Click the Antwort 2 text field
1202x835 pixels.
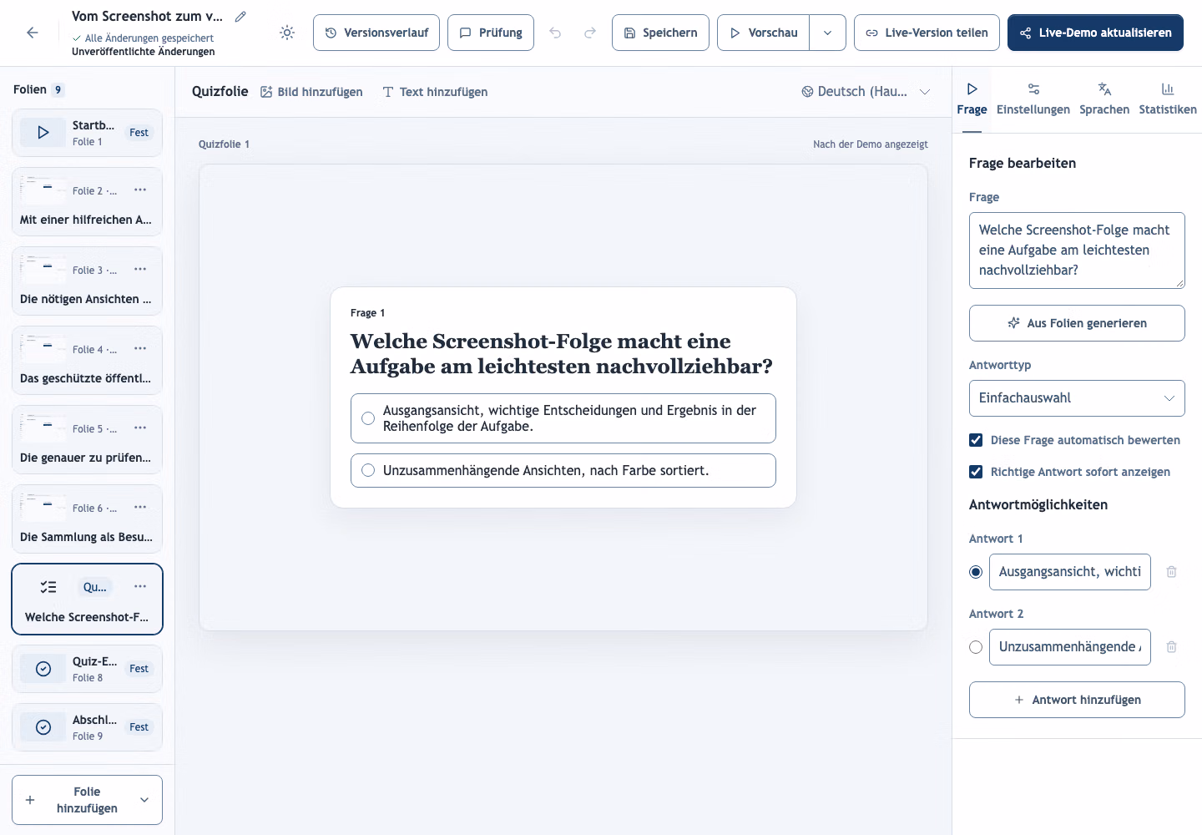[1069, 647]
